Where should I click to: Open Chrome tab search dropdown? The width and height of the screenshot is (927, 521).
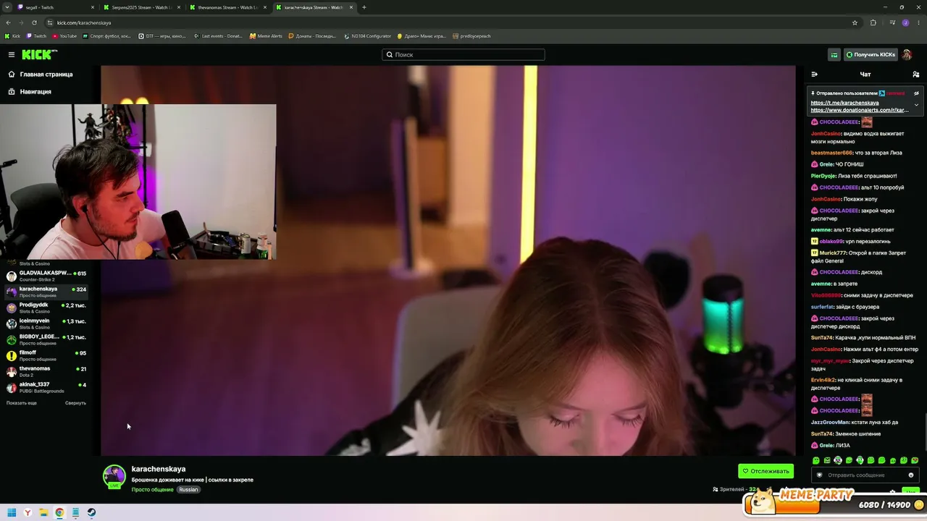[x=7, y=7]
